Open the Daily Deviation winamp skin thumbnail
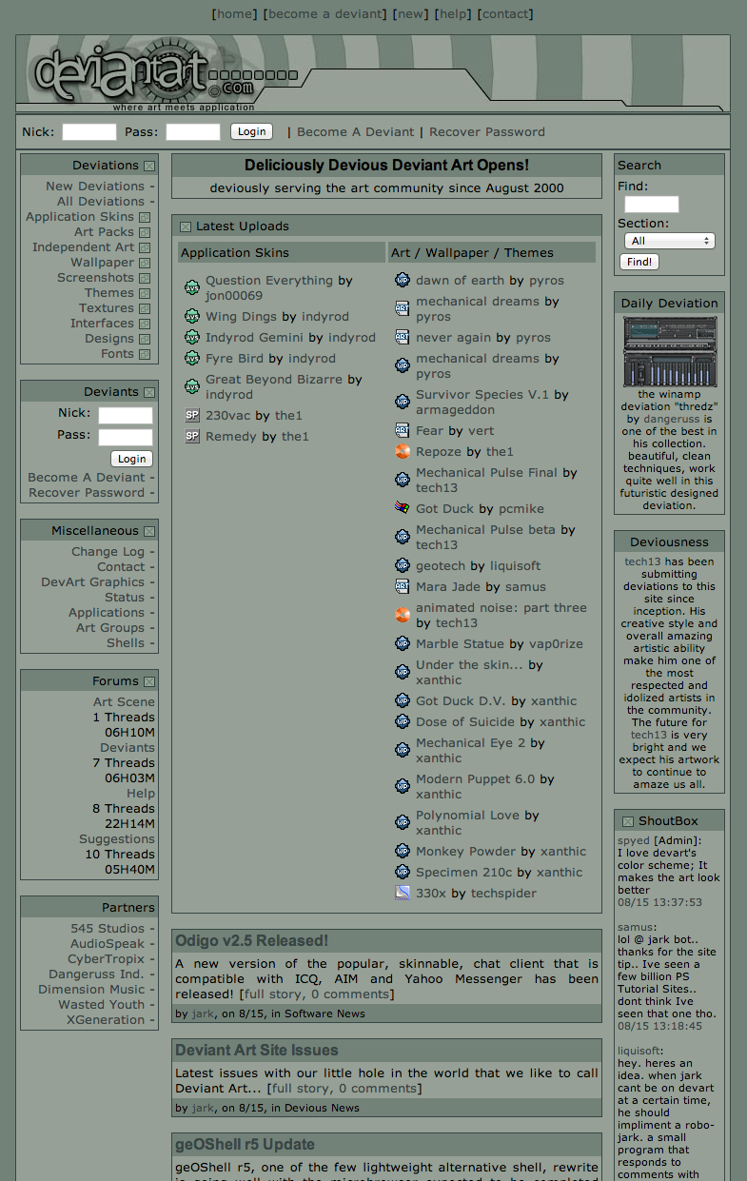The image size is (747, 1181). [669, 351]
